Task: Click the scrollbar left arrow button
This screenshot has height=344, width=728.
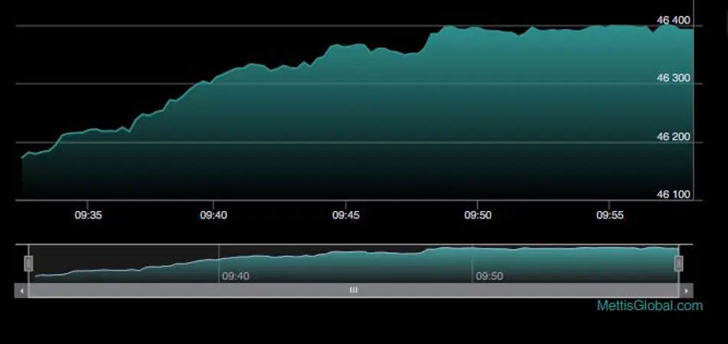Action: click(21, 290)
